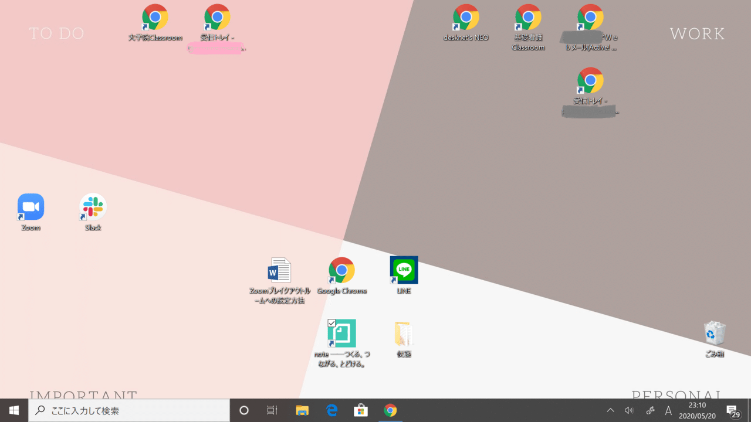Open the Webメール(Active!) Chrome shortcut

(x=590, y=27)
